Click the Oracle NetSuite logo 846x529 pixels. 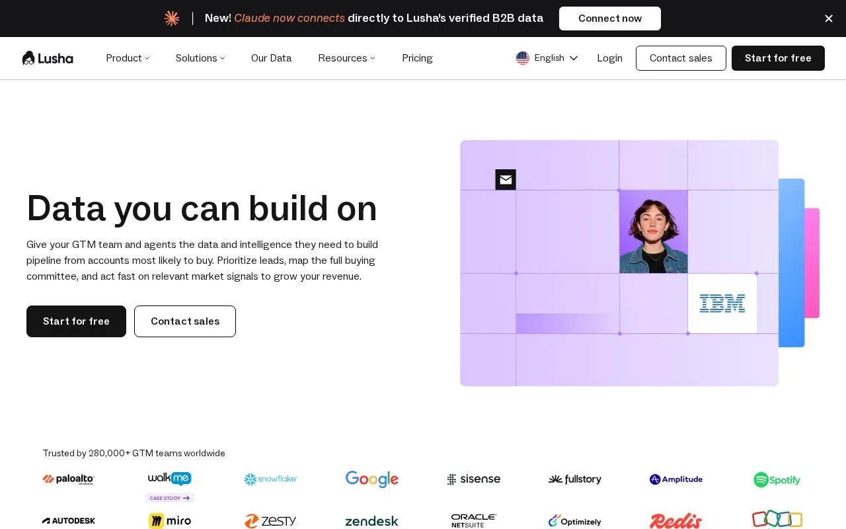474,521
